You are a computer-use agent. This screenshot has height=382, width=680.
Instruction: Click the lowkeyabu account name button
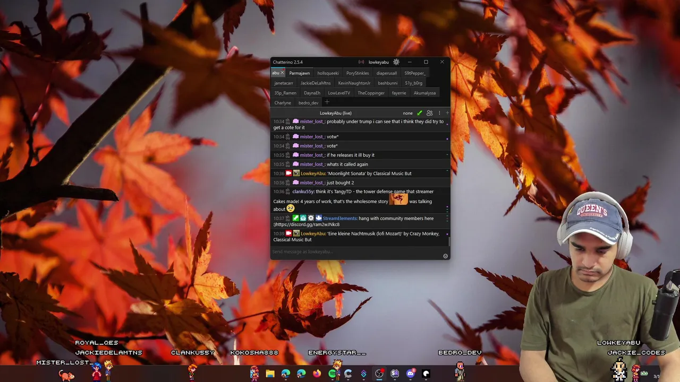point(379,62)
